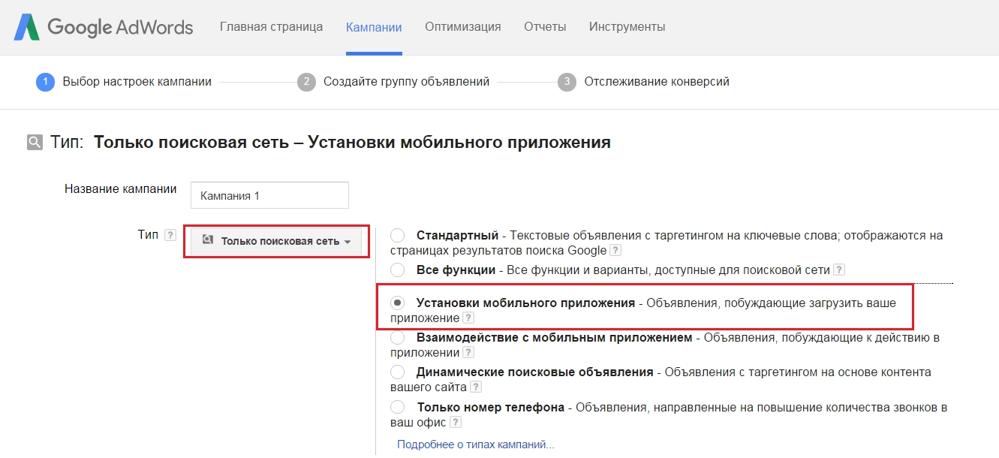
Task: Open the Только поисковая сеть dropdown
Action: (276, 242)
